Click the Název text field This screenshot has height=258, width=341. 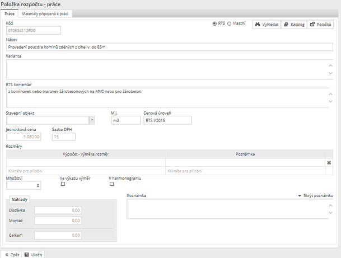tap(170, 47)
